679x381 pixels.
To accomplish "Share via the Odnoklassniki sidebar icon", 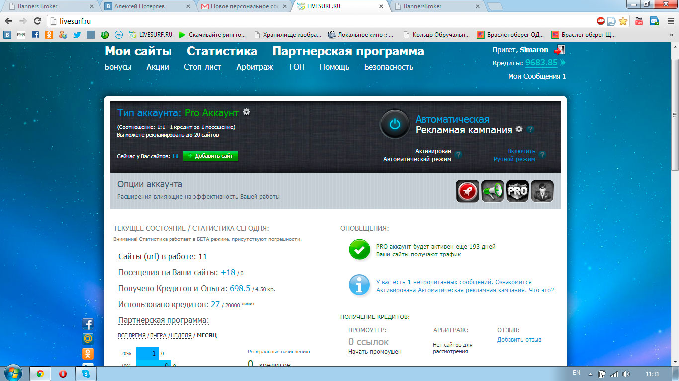I will [88, 354].
